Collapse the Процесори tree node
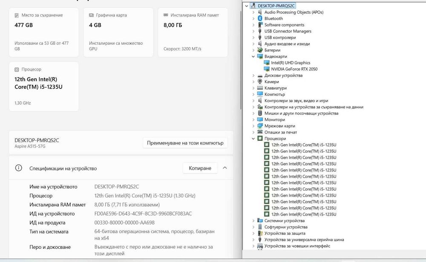Image resolution: width=426 pixels, height=262 pixels. [253, 139]
